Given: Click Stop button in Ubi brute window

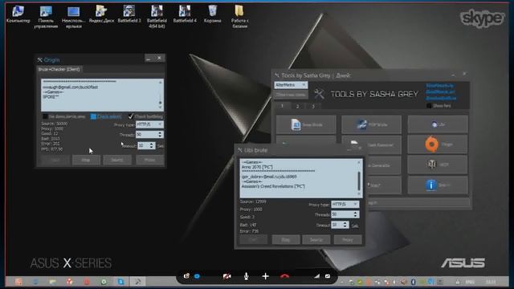Looking at the screenshot, I should [x=286, y=239].
